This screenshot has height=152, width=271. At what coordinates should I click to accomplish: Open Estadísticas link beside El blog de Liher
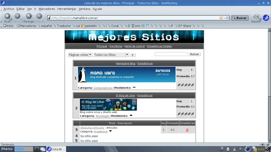pos(145,95)
